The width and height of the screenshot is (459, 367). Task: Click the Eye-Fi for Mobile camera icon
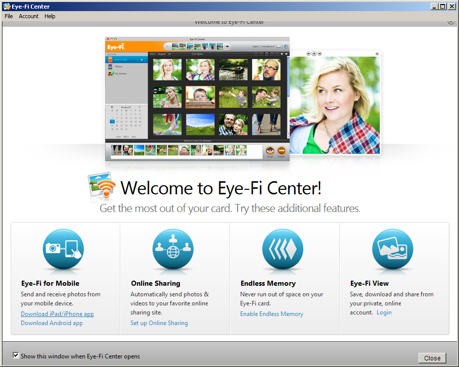coord(63,249)
